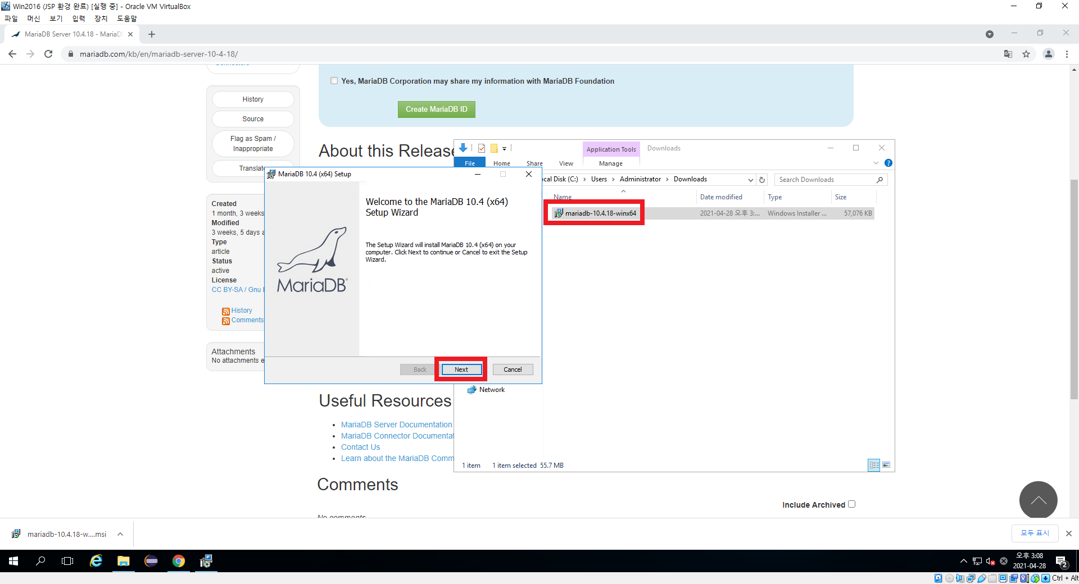Image resolution: width=1079 pixels, height=584 pixels.
Task: Click the New Folder icon in the Explorer title bar
Action: [x=494, y=148]
